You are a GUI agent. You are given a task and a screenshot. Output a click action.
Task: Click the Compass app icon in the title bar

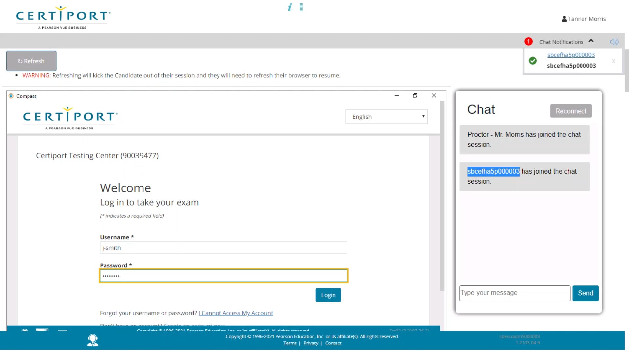pos(11,96)
